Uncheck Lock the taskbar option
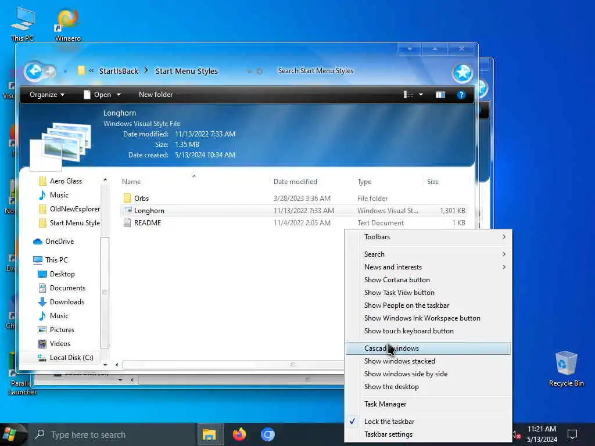Screen dimensions: 595x446 428,422
